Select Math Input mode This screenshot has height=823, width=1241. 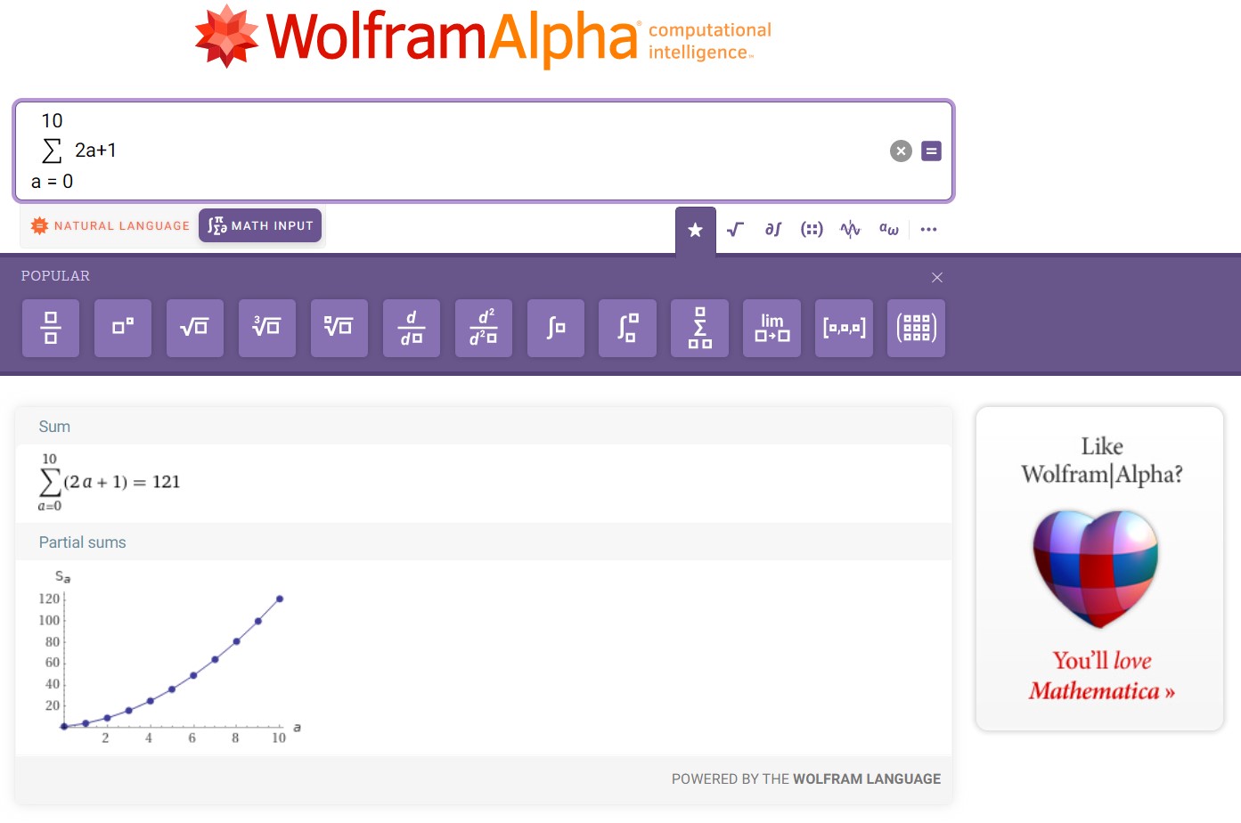[x=260, y=226]
